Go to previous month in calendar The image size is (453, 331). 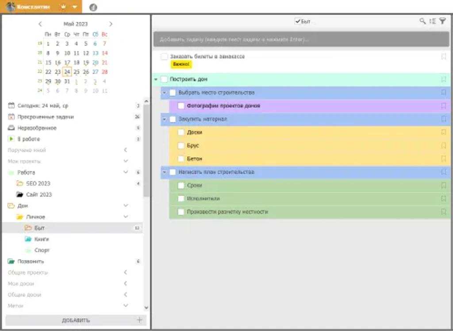coord(40,24)
